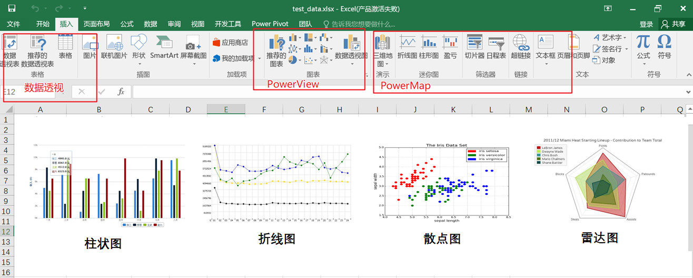This screenshot has height=278, width=693.
Task: Open the WordArt (艺术字) dropdown
Action: 610,37
